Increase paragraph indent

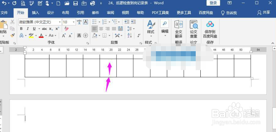[133, 22]
